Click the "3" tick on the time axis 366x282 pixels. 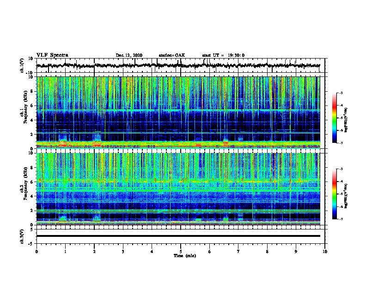tap(123, 252)
